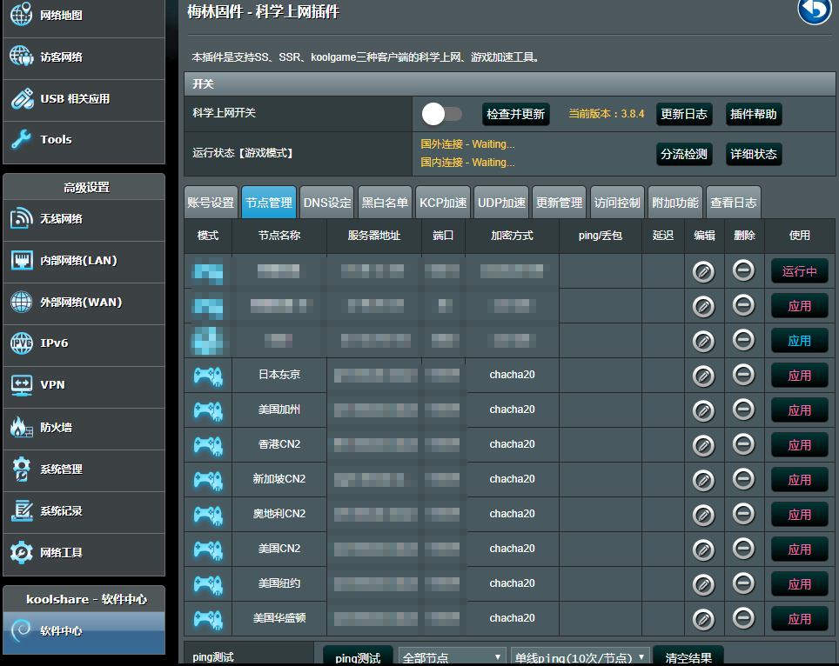Open the 单线ping(10次/节点) dropdown
The width and height of the screenshot is (839, 666).
pyautogui.click(x=580, y=657)
